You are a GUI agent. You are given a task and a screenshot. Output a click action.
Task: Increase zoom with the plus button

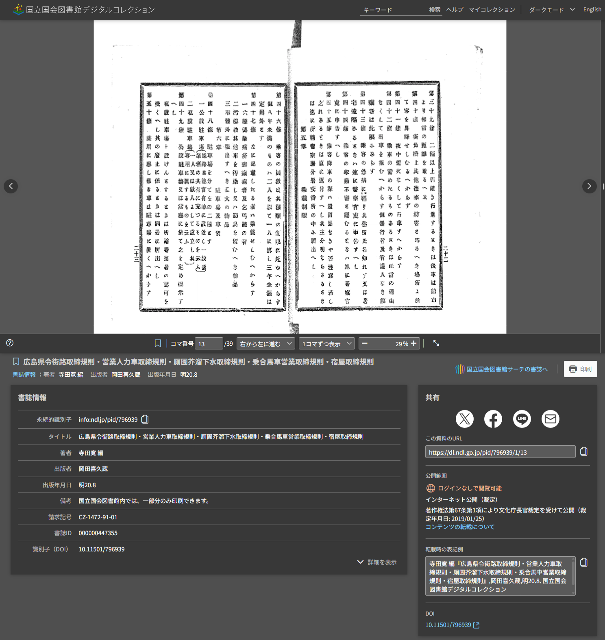[413, 343]
